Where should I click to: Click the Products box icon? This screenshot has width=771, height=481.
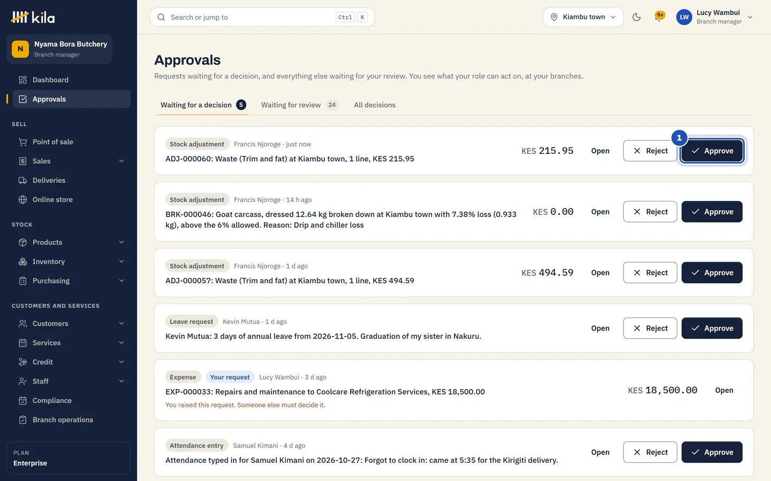click(22, 242)
